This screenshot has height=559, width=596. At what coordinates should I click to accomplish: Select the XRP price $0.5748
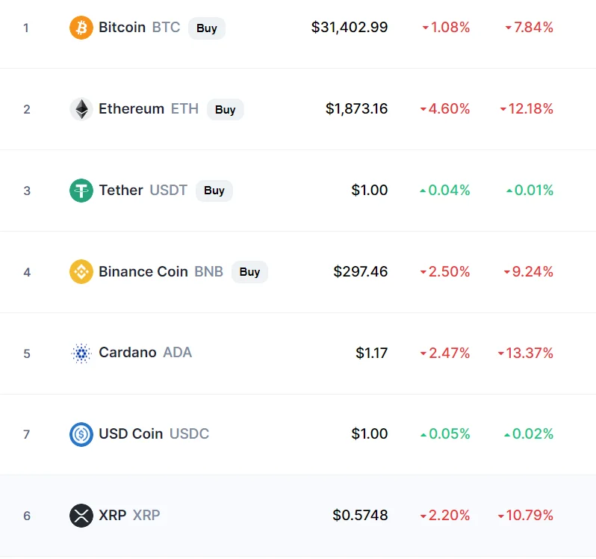pos(360,515)
